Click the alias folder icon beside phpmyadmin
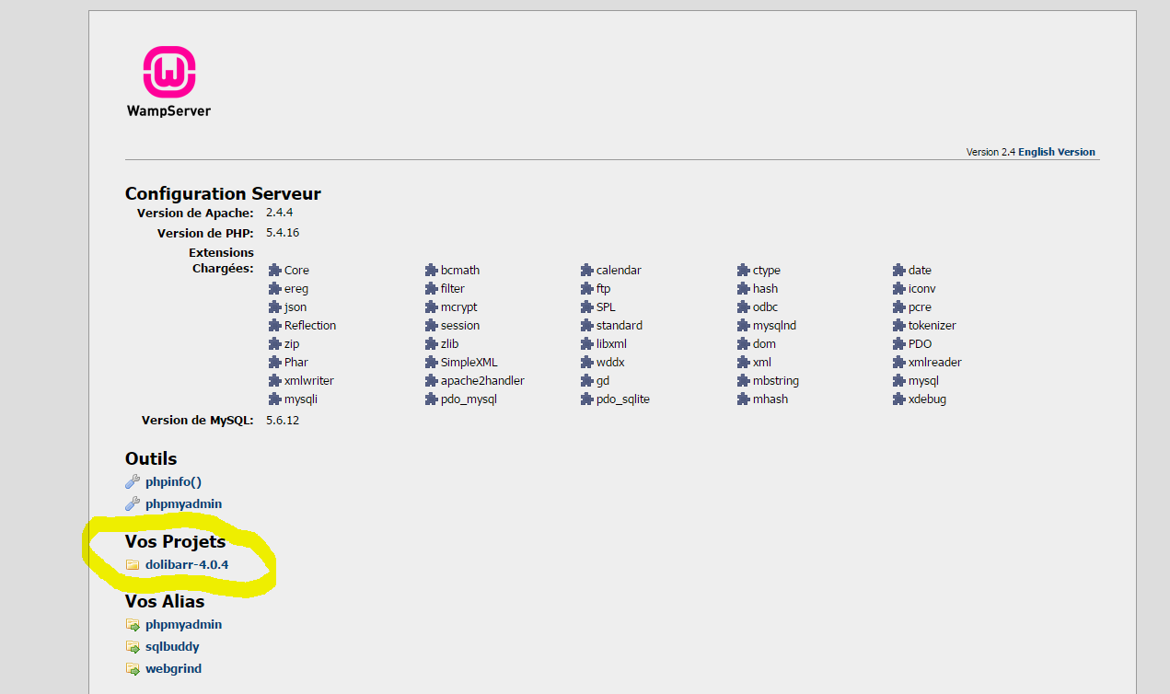The image size is (1170, 694). coord(133,624)
